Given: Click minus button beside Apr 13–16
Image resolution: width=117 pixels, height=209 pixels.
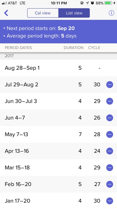Looking at the screenshot, I should click(x=110, y=151).
